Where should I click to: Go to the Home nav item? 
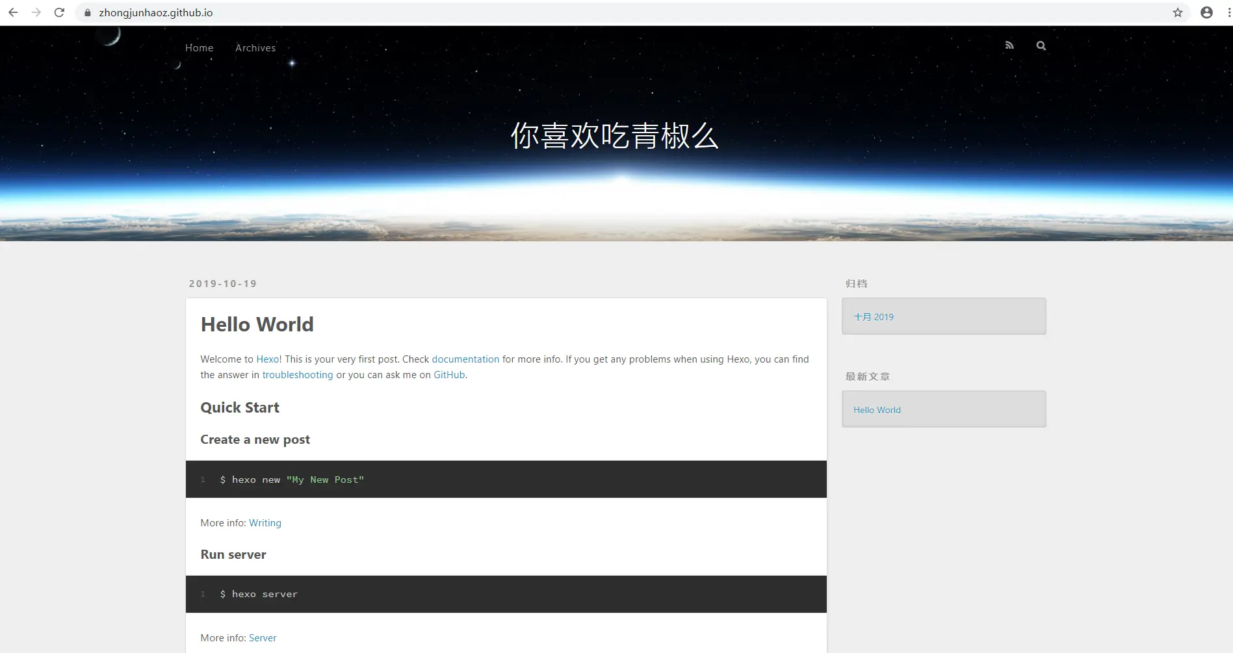coord(199,47)
